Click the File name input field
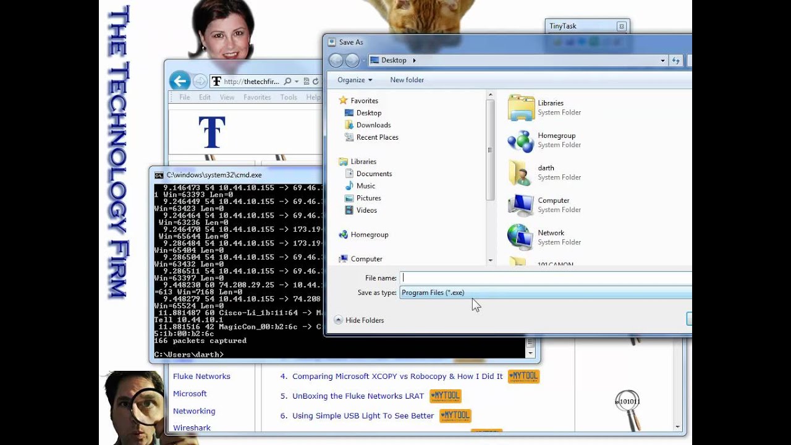The width and height of the screenshot is (791, 445). pyautogui.click(x=546, y=278)
